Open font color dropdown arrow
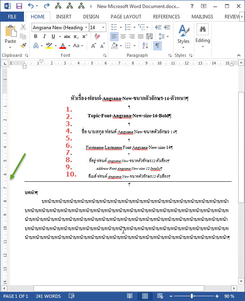Viewport: 245px width, 301px height. [69, 46]
